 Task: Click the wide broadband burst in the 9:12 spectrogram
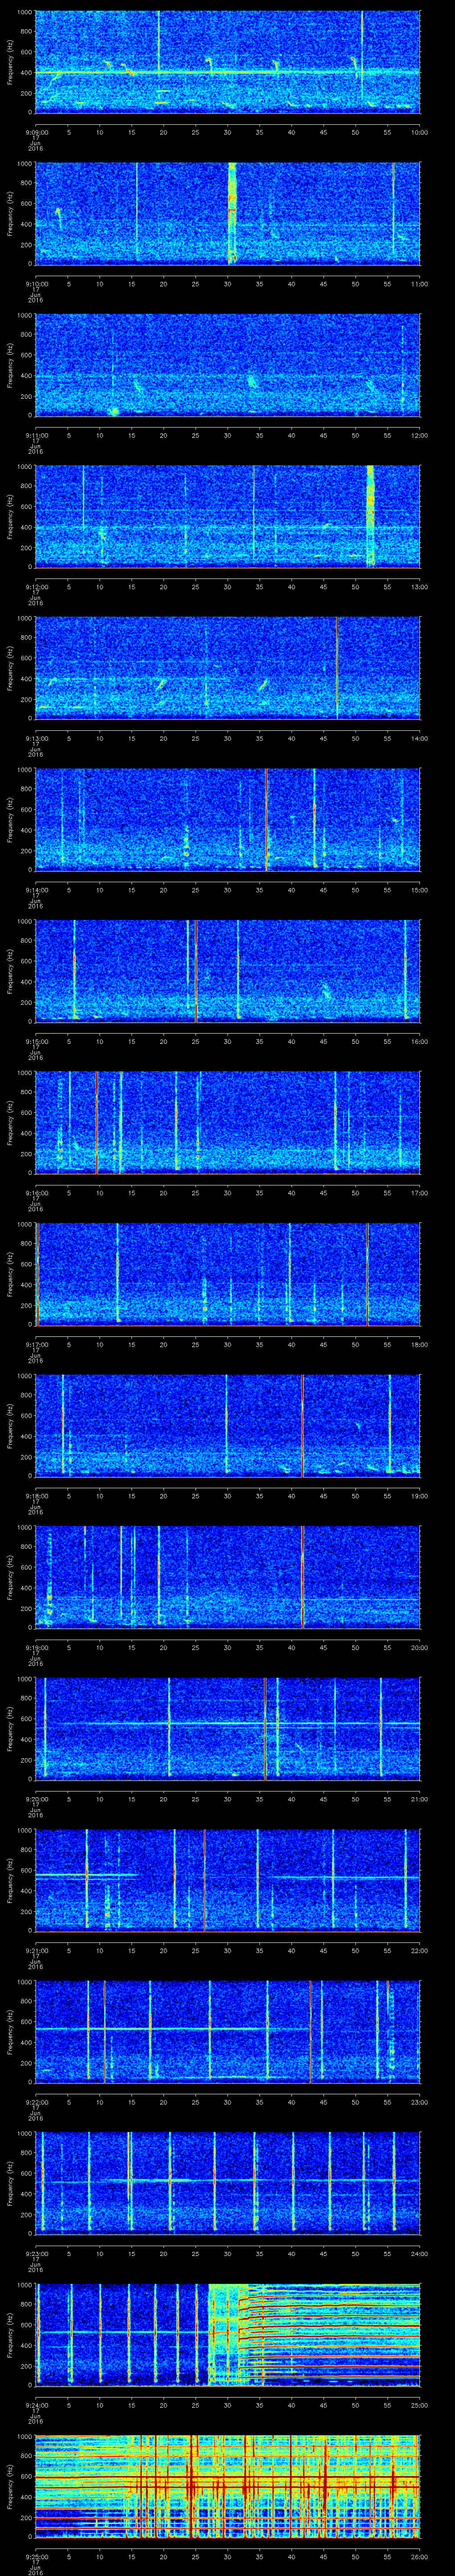click(370, 516)
